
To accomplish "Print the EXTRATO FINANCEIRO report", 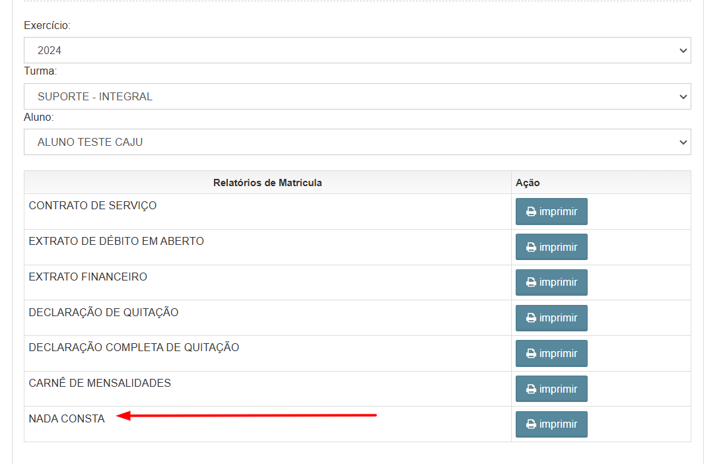I will pyautogui.click(x=551, y=282).
